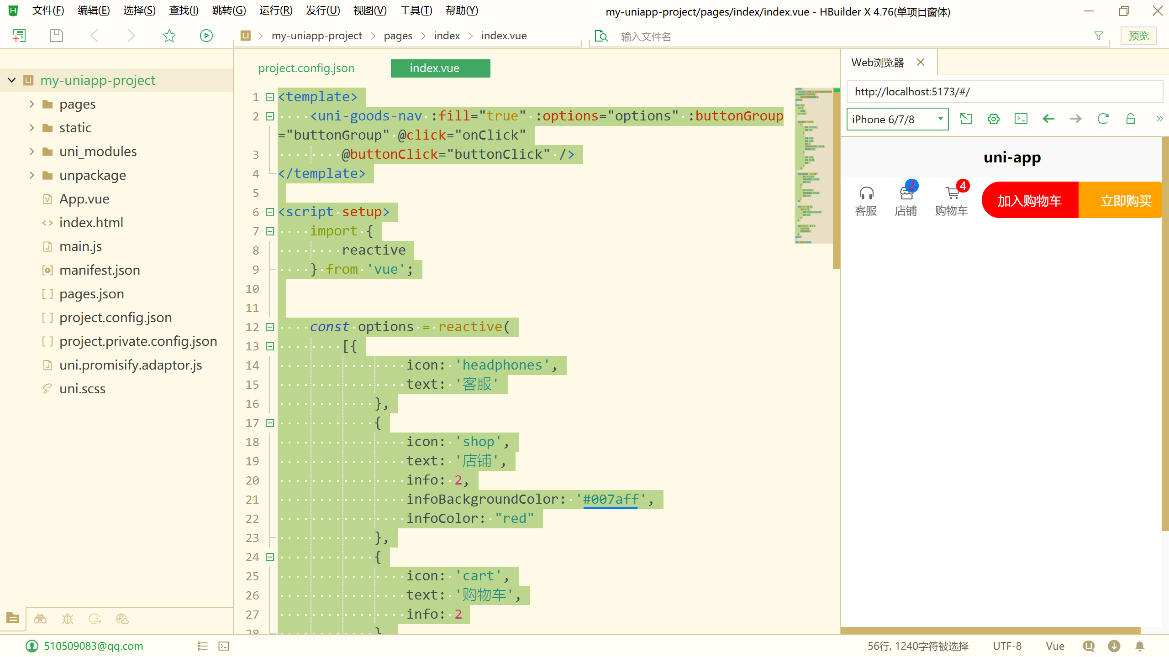Open the 运行(R) menu

pyautogui.click(x=276, y=10)
